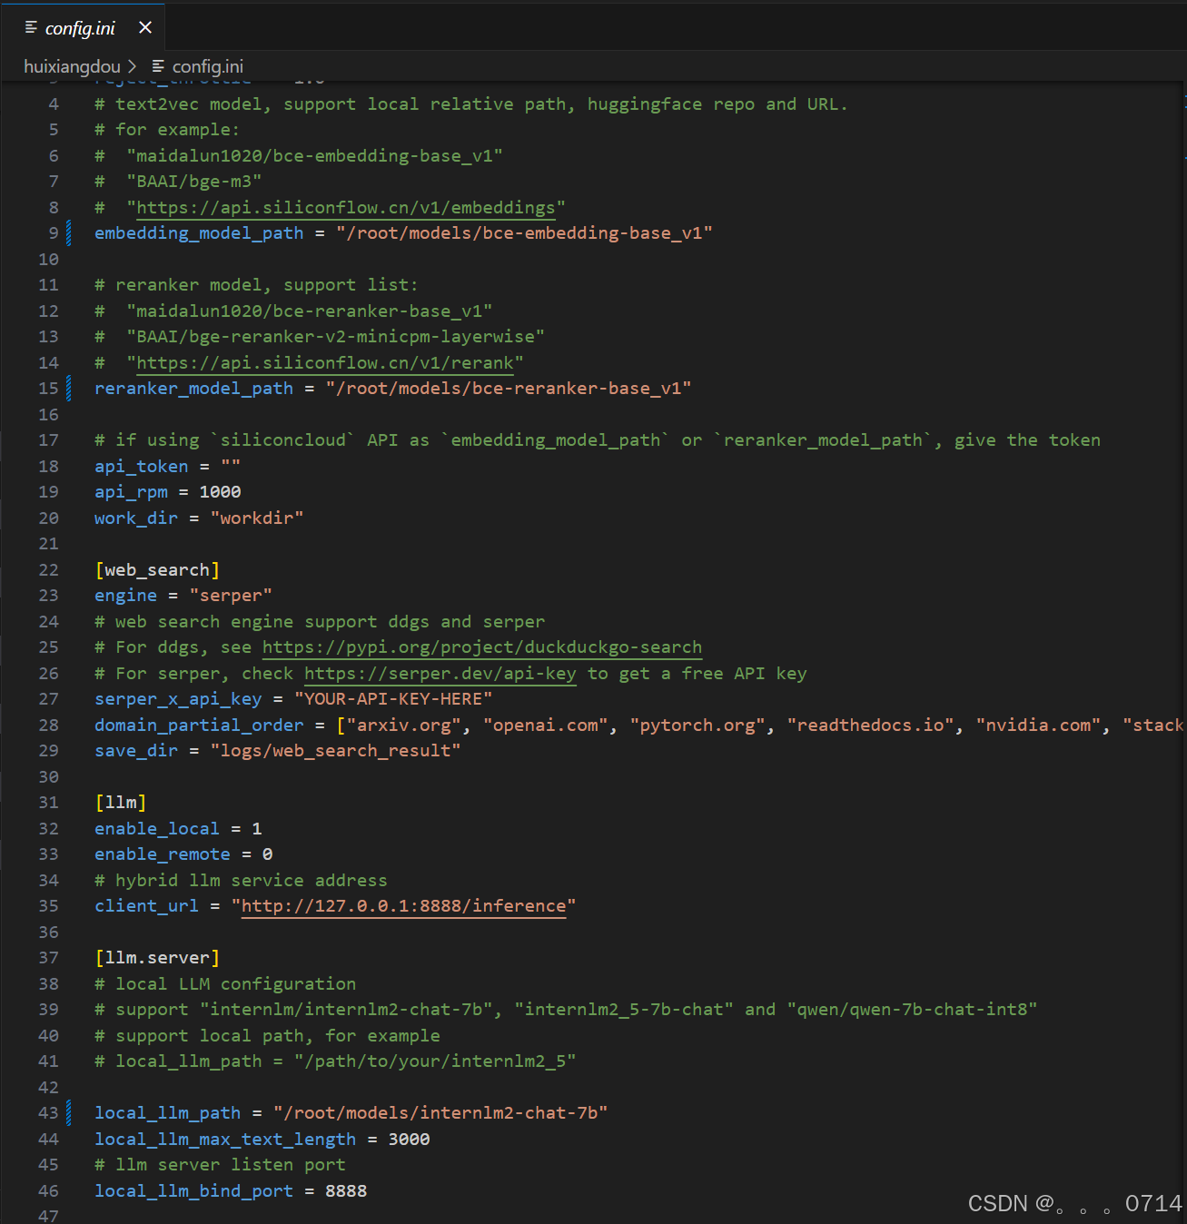Click the "/root/models/internlm2-chat-7b" value
1187x1224 pixels.
pyautogui.click(x=440, y=1113)
